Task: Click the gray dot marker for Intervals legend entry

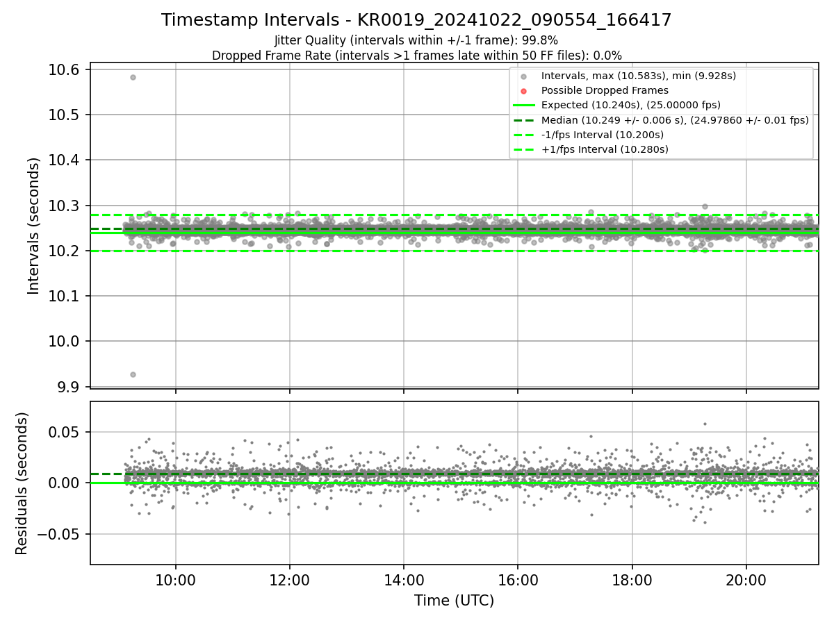Action: point(524,76)
